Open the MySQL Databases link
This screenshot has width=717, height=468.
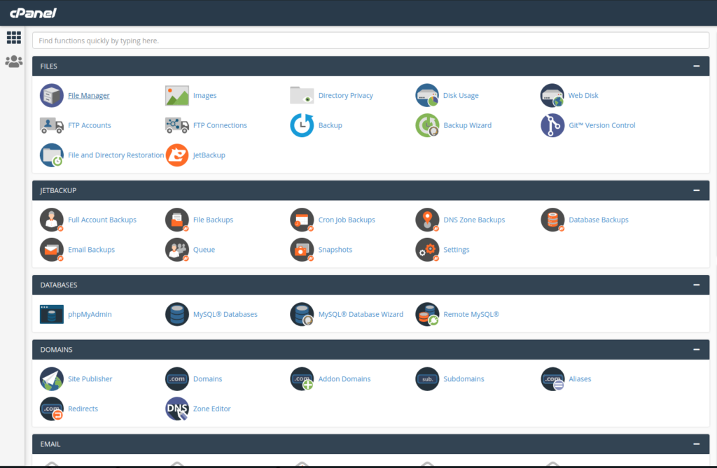point(225,314)
